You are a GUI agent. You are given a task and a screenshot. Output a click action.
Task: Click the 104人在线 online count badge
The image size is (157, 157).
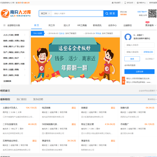point(38,33)
